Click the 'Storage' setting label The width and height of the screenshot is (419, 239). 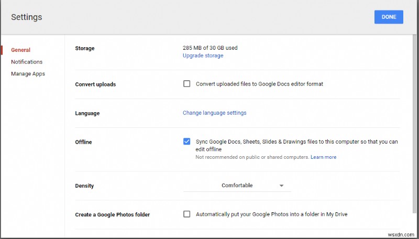pos(85,48)
